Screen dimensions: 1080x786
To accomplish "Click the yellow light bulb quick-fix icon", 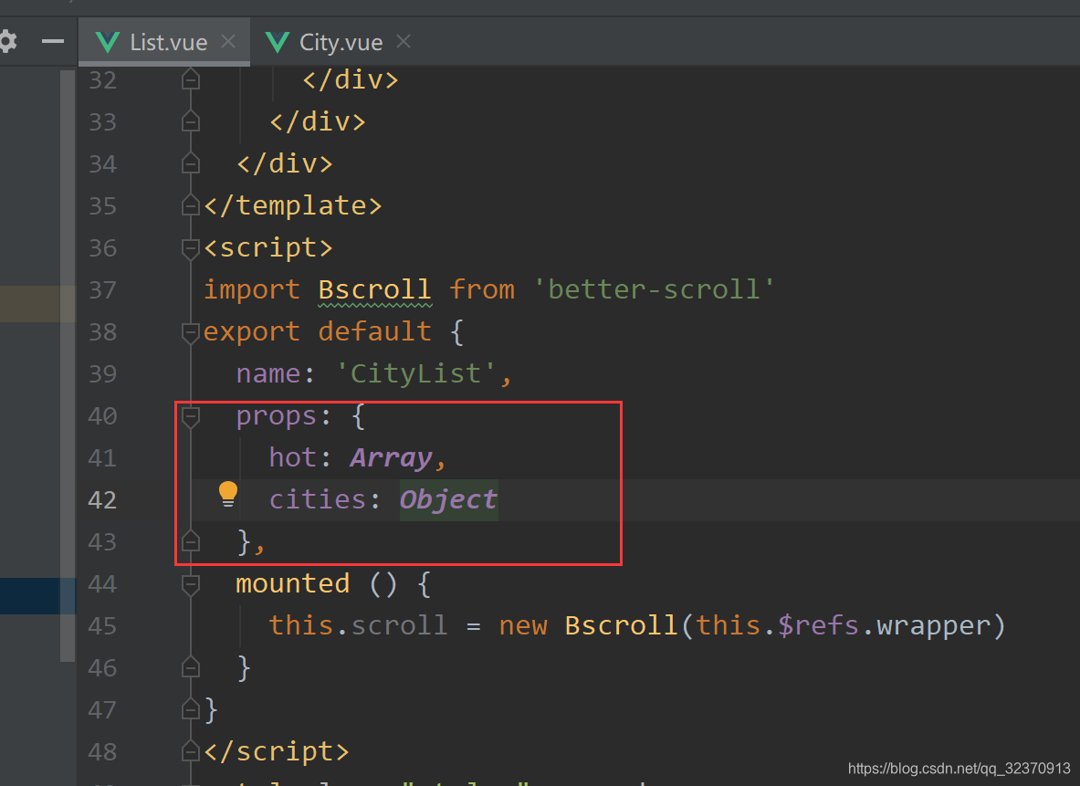I will (228, 494).
